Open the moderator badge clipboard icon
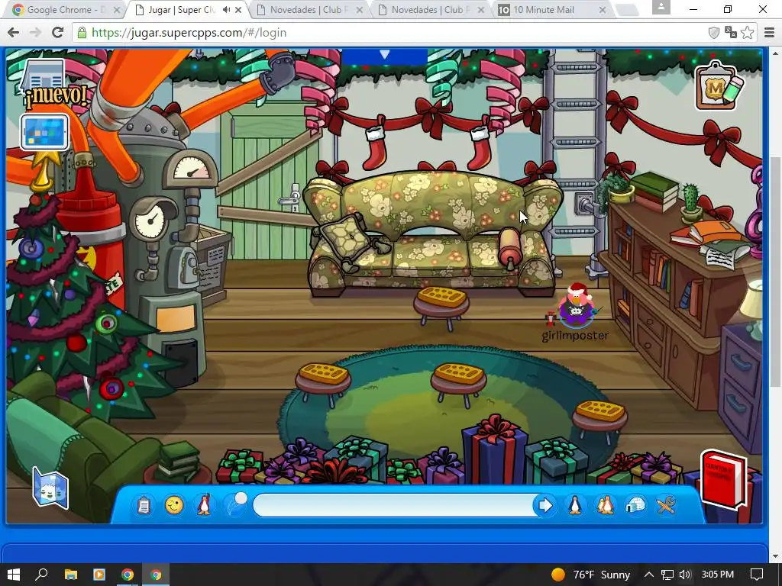 coord(719,87)
